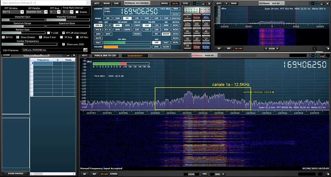Viewport: 331px width, 177px height.
Task: Switch Aux SP window to SP view
Action: pos(219,48)
